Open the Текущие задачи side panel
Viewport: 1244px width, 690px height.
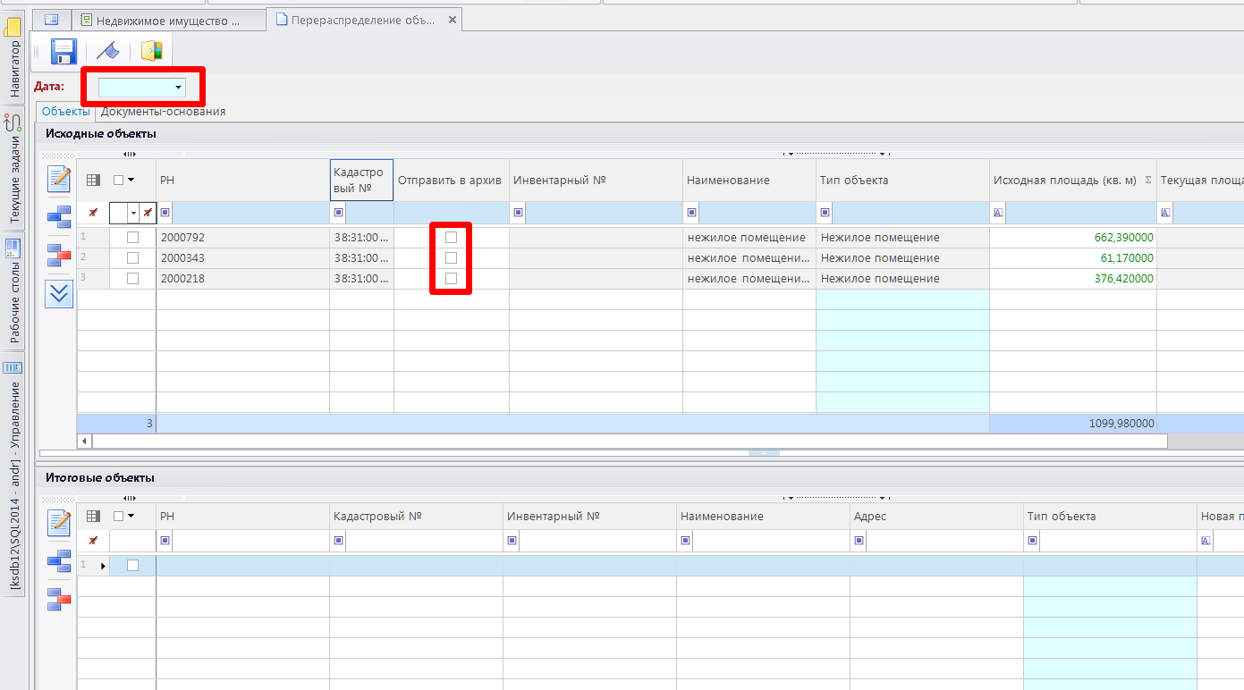pos(13,168)
